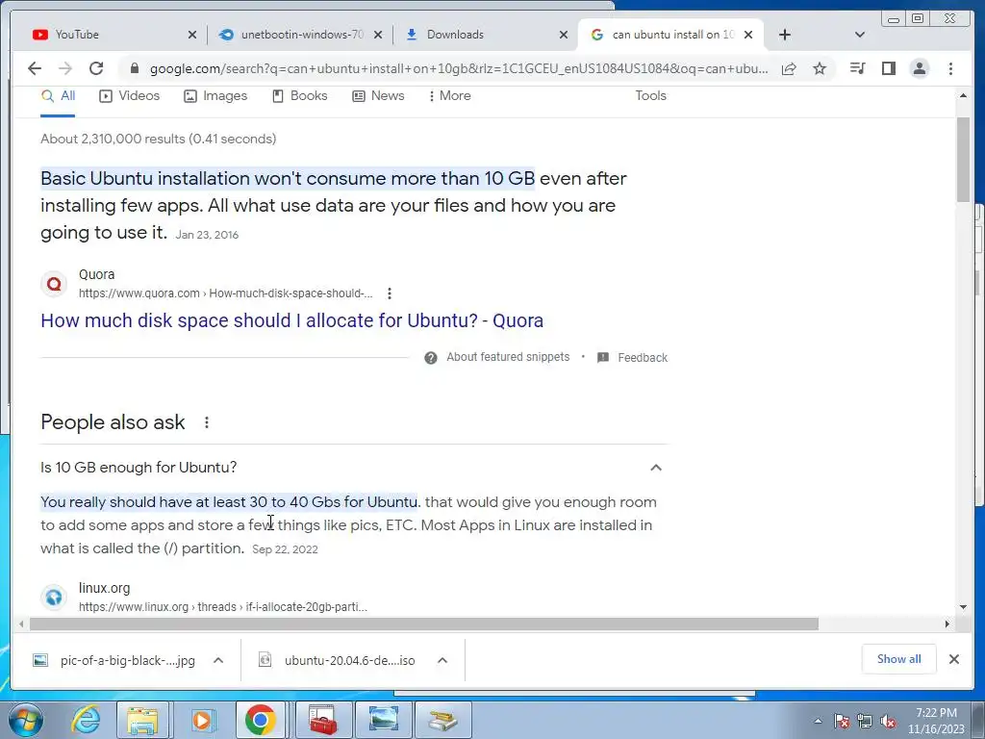Reload the current page
The width and height of the screenshot is (985, 739).
[96, 68]
